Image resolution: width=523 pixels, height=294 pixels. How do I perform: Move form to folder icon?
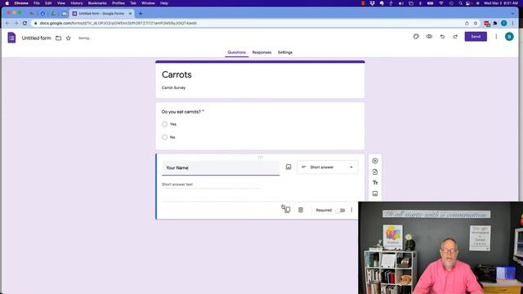(x=58, y=38)
